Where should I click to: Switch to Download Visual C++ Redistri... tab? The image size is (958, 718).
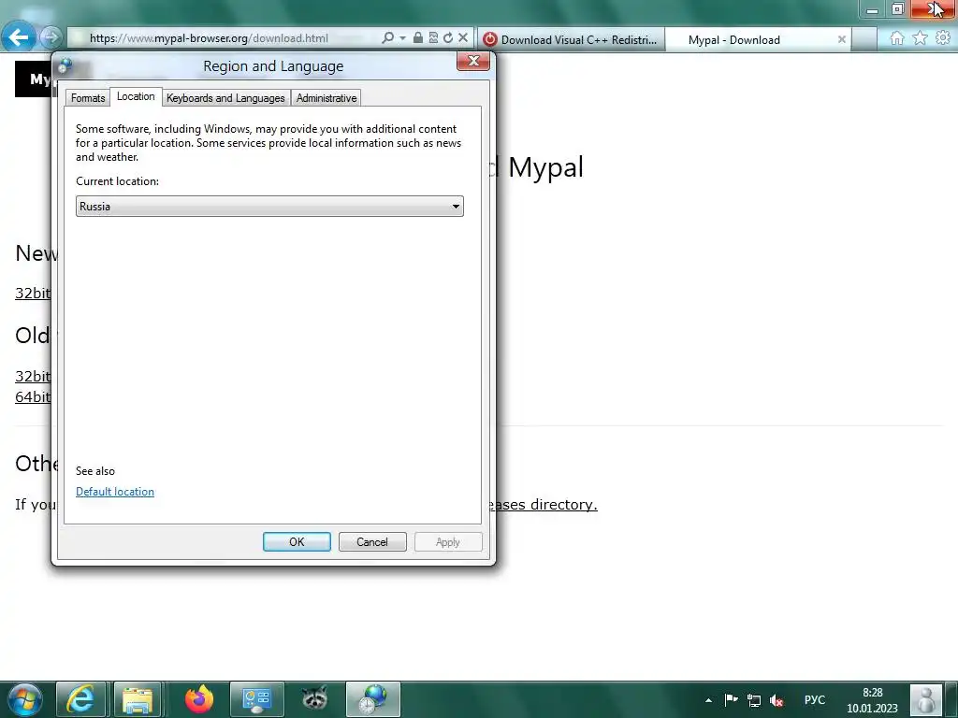click(571, 39)
